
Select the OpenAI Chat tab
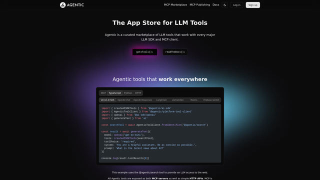tap(123, 100)
